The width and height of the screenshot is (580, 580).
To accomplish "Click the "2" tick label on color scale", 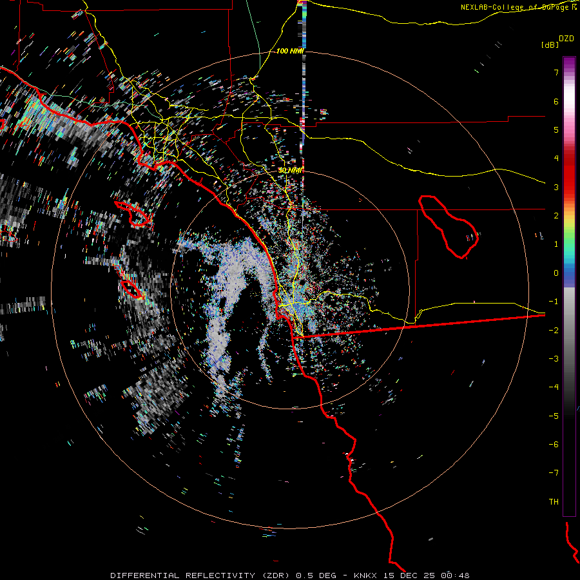I will (x=556, y=216).
